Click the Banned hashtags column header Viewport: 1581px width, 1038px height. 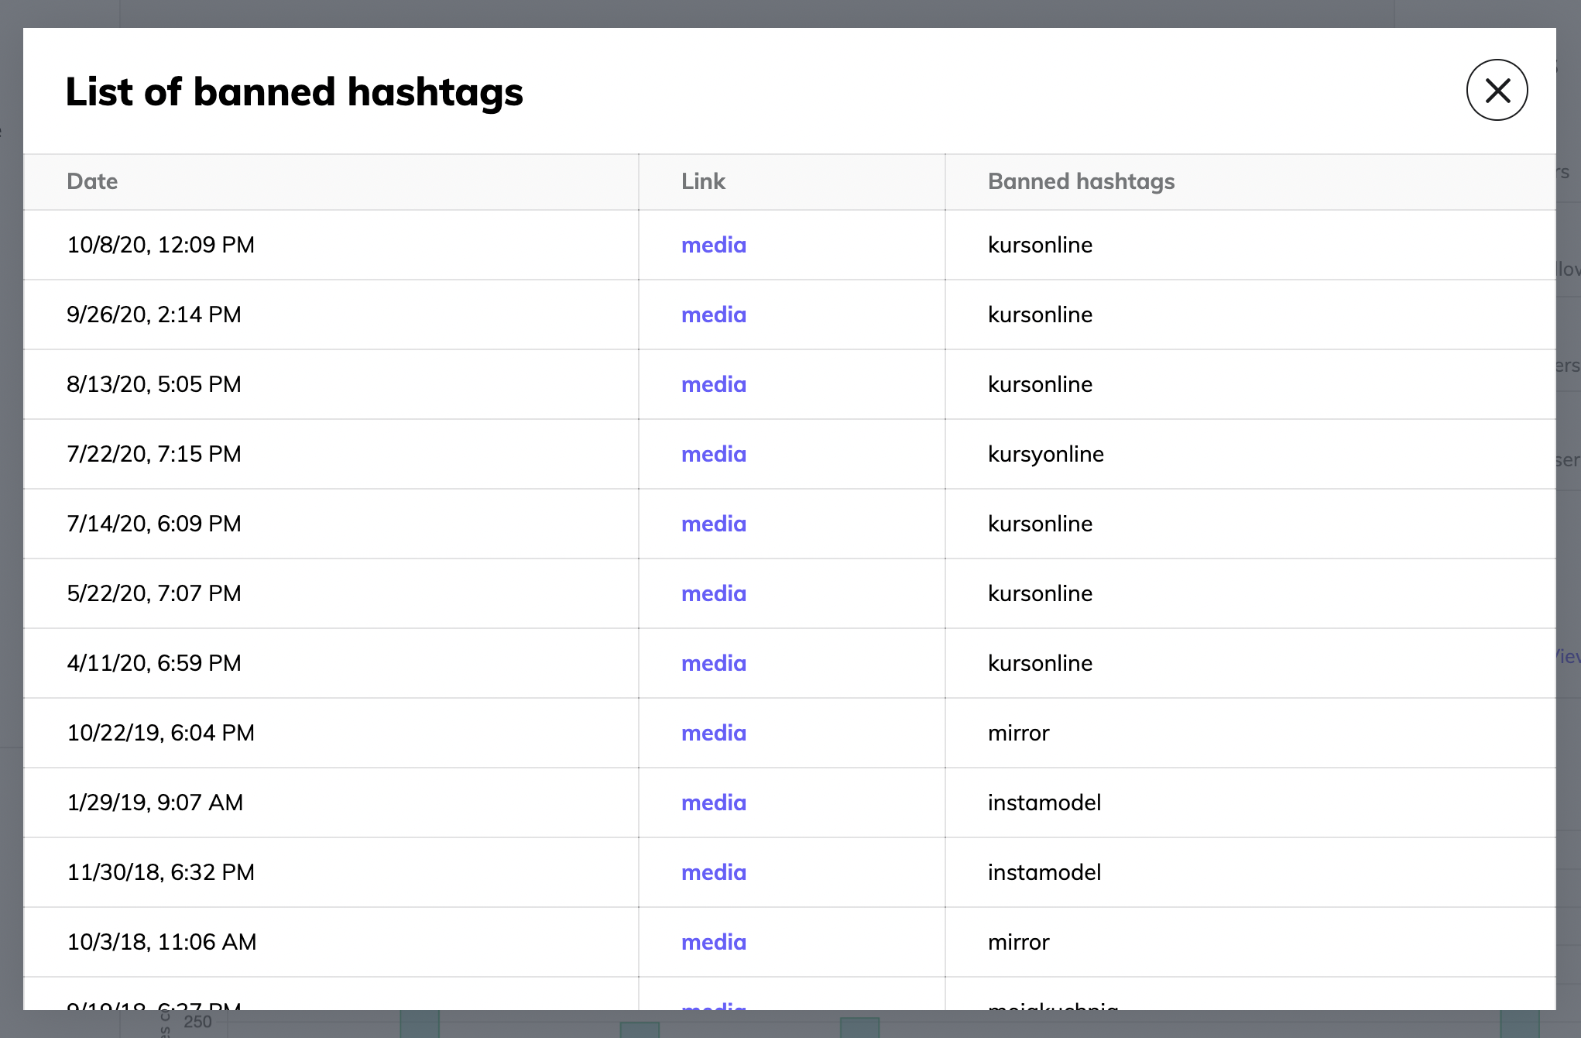point(1081,181)
